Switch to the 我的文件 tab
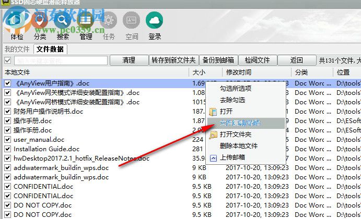The width and height of the screenshot is (361, 219). [x=17, y=49]
